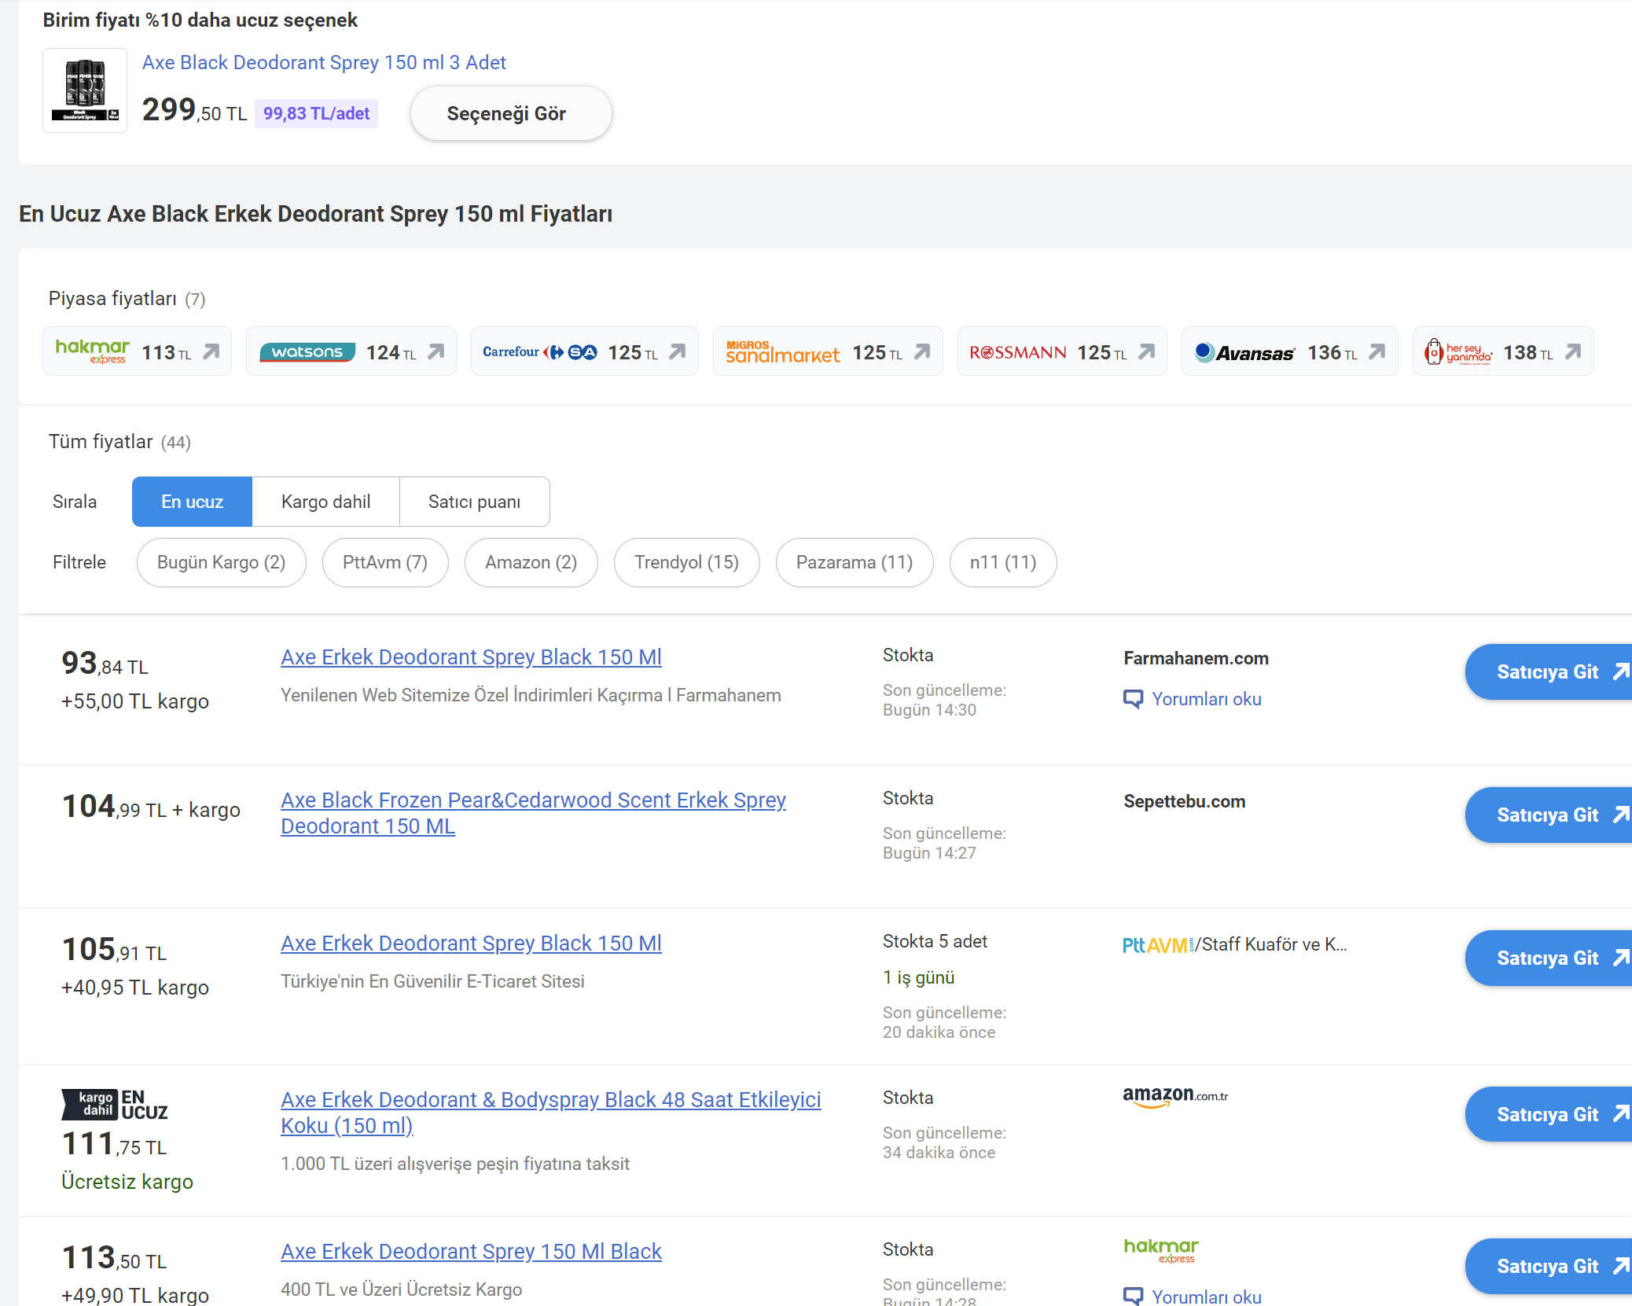Open Axe Black Frozen Pear&Cedarwood Scent link
Image resolution: width=1632 pixels, height=1306 pixels.
(x=533, y=813)
